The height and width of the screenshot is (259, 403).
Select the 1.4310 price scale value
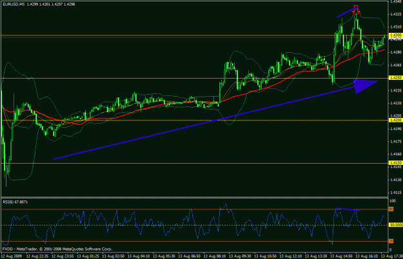coord(396,26)
